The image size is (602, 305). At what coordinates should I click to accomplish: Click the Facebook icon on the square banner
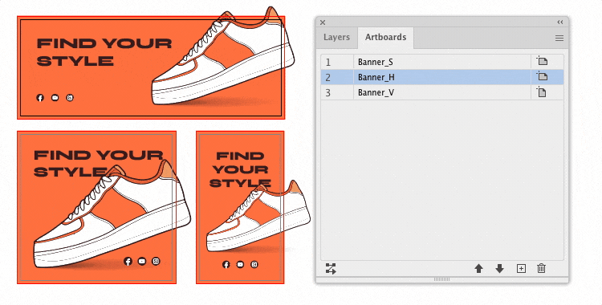(x=128, y=261)
